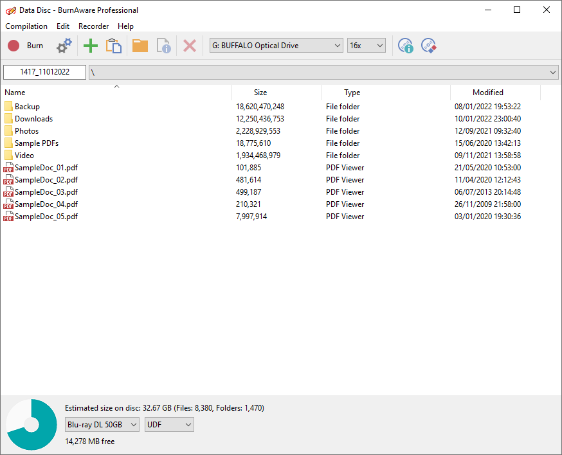The image size is (562, 455).
Task: Add files using the green plus icon
Action: tap(90, 46)
